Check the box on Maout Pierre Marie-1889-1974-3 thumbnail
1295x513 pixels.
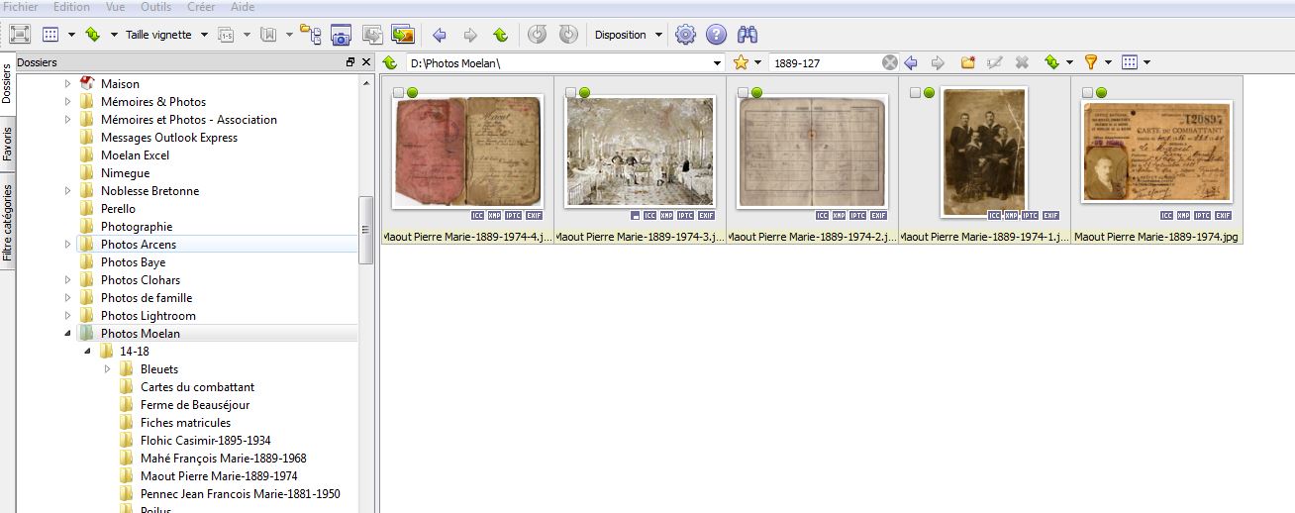coord(570,92)
